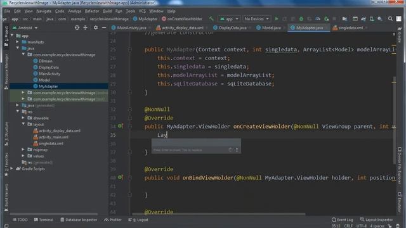Open Emulator right side tab
Screen dimensions: 406x228
[400, 202]
